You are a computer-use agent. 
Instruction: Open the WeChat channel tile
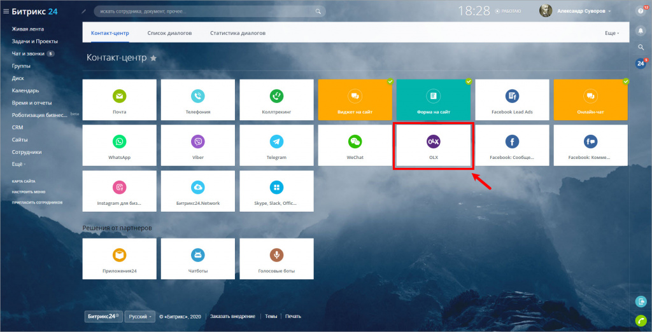[355, 146]
